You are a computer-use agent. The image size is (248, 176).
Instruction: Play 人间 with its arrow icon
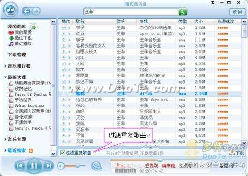pyautogui.click(x=69, y=64)
